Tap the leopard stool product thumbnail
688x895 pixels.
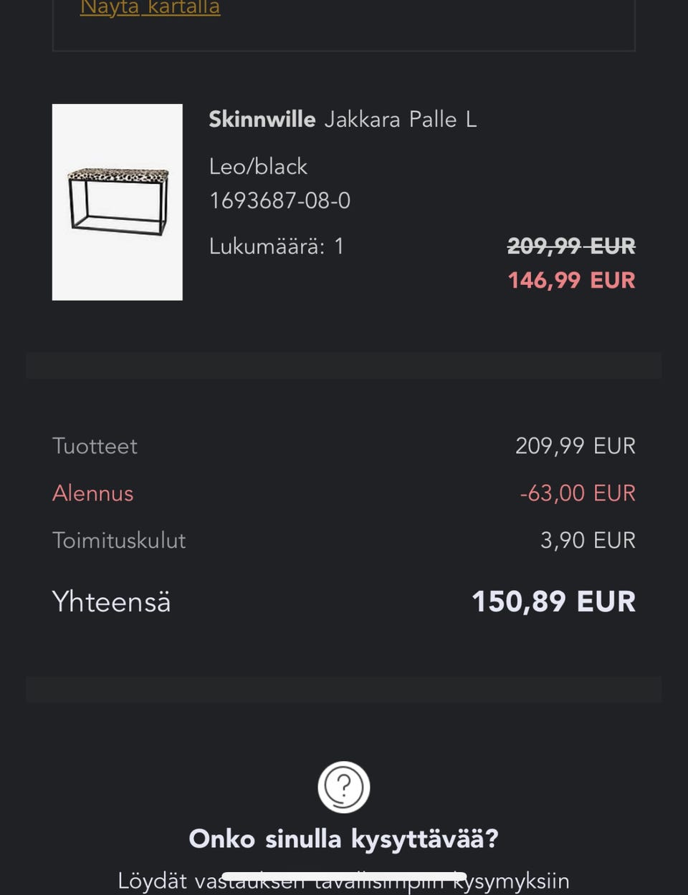coord(118,202)
